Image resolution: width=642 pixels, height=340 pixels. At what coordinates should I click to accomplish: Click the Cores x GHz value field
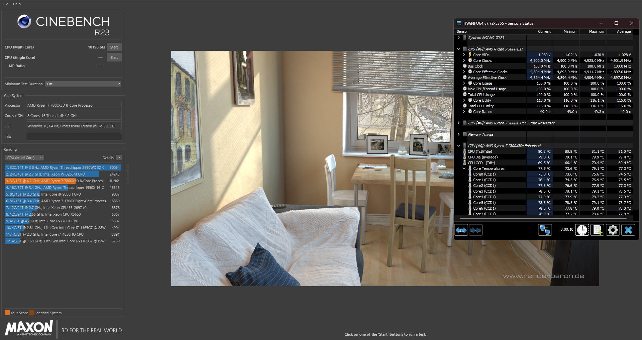pyautogui.click(x=74, y=116)
